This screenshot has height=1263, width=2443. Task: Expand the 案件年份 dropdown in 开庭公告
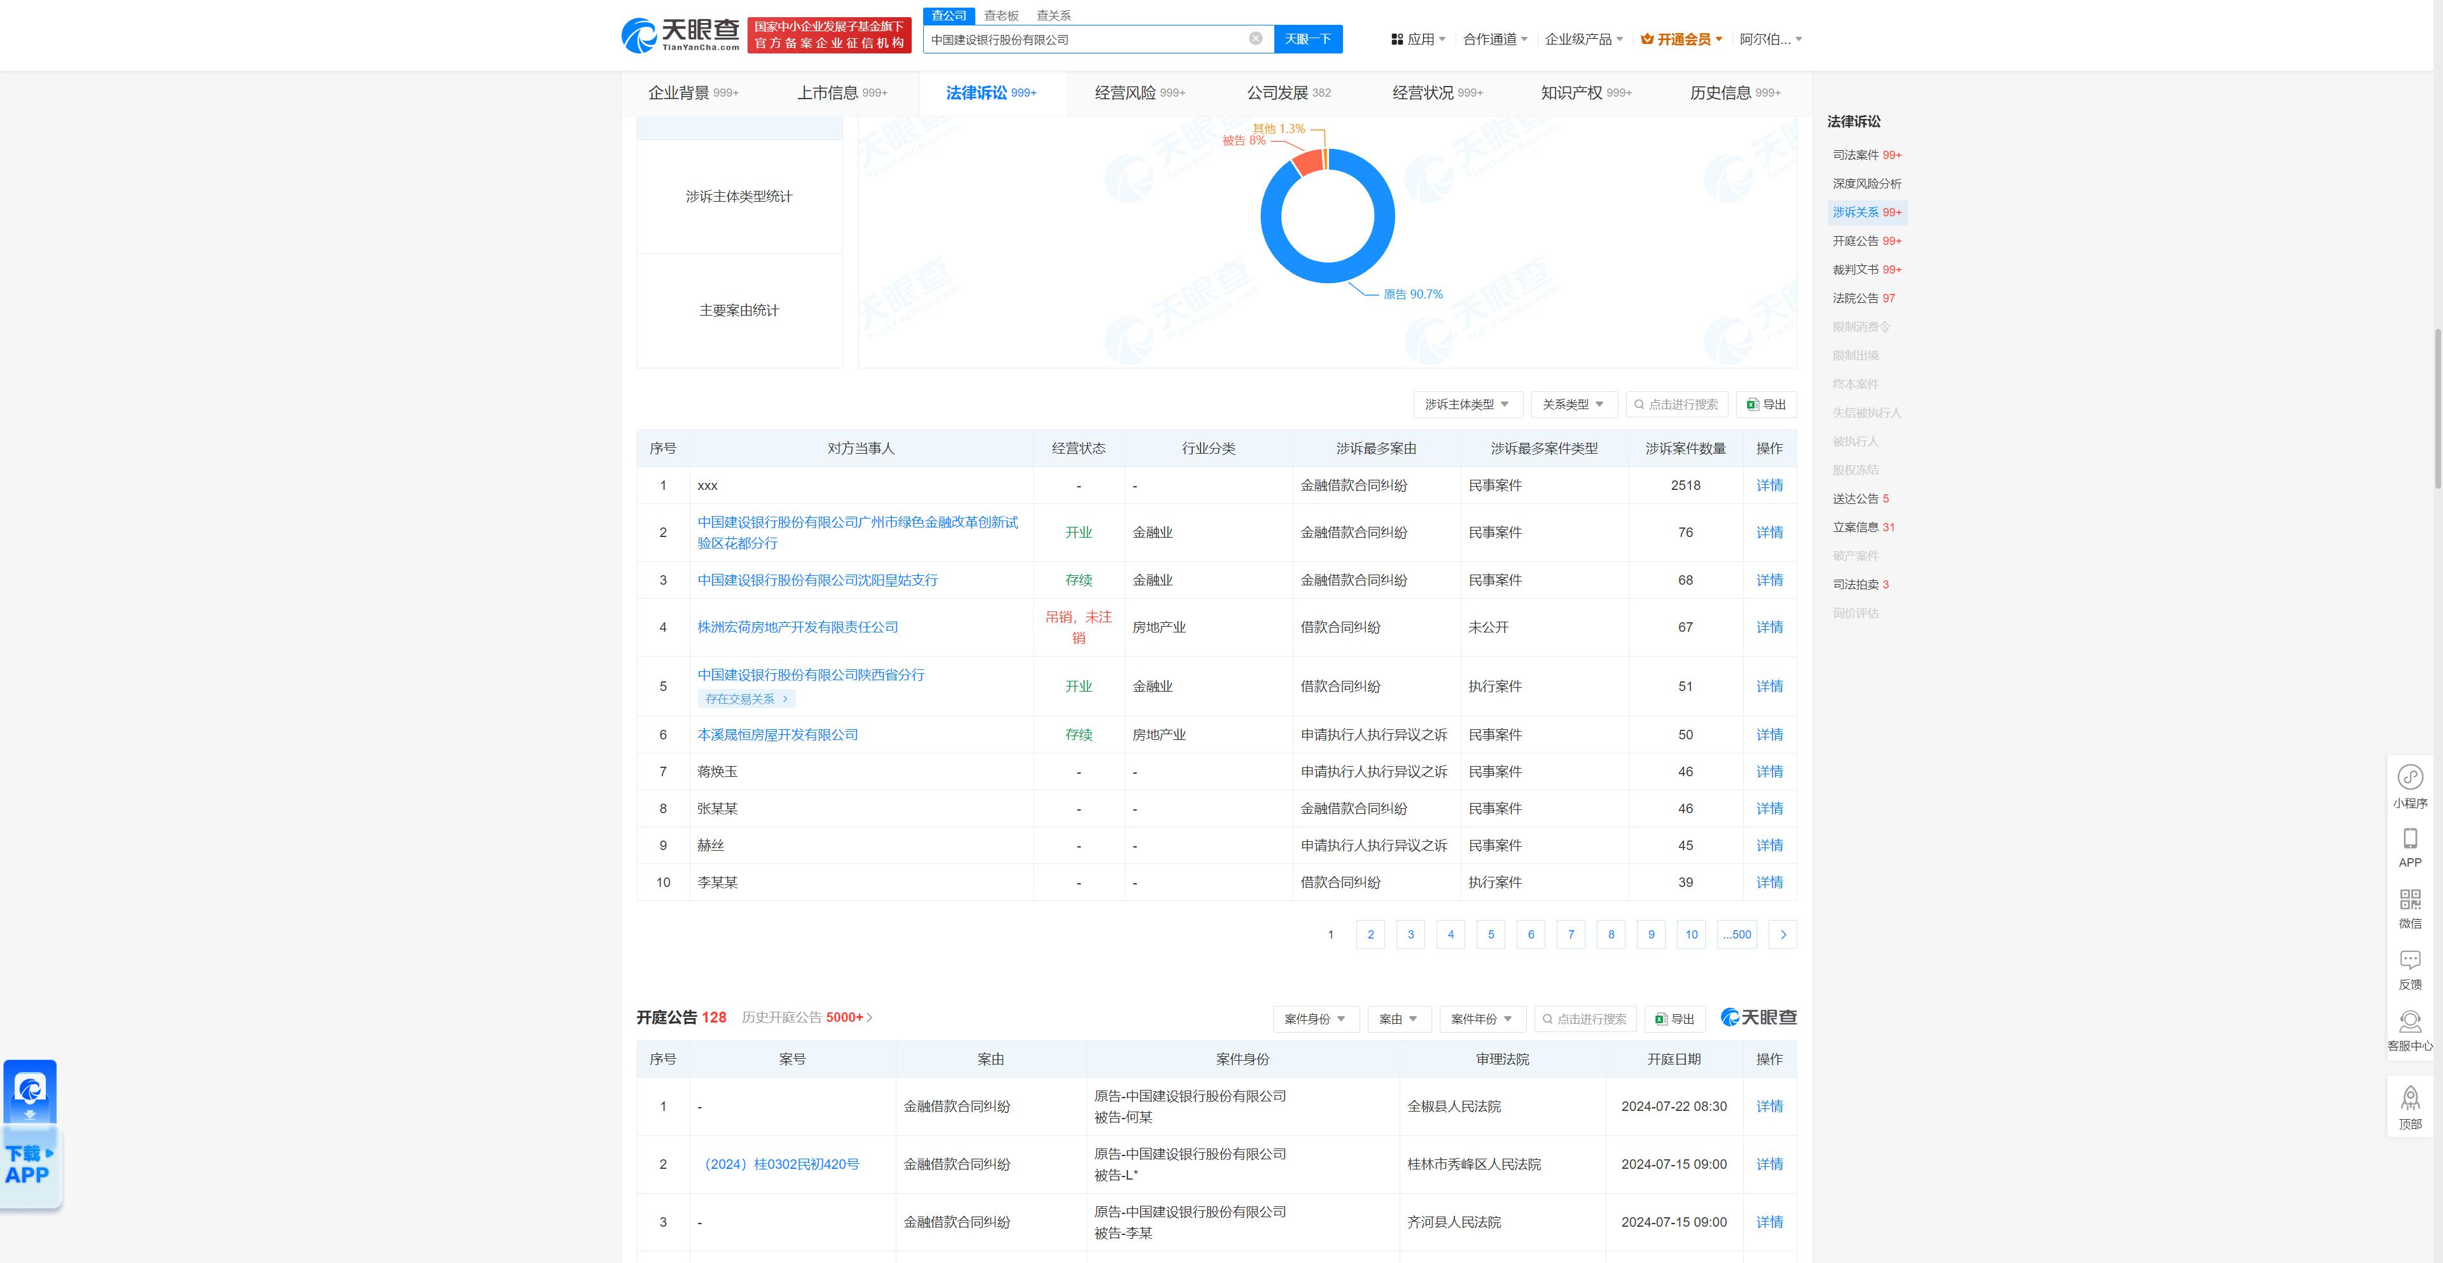(1481, 1019)
